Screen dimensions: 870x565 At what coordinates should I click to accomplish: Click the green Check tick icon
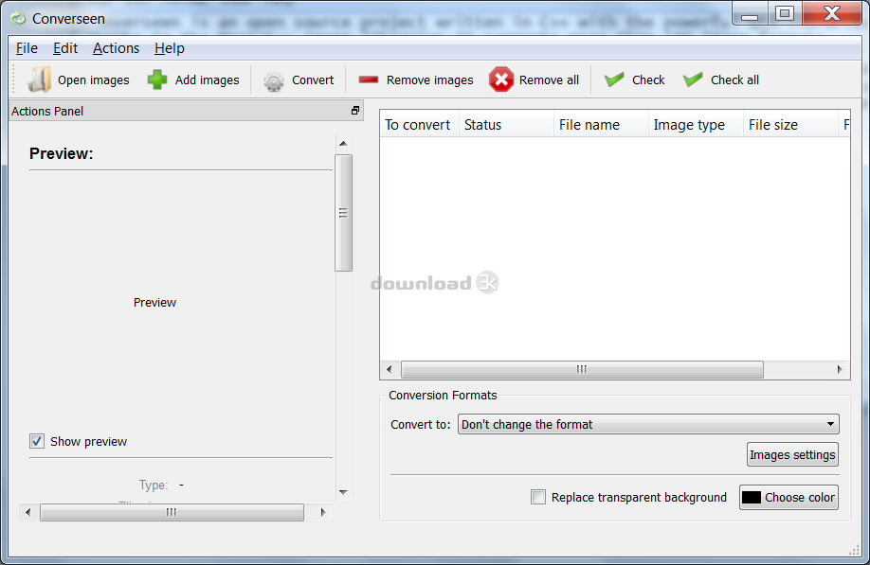(614, 79)
